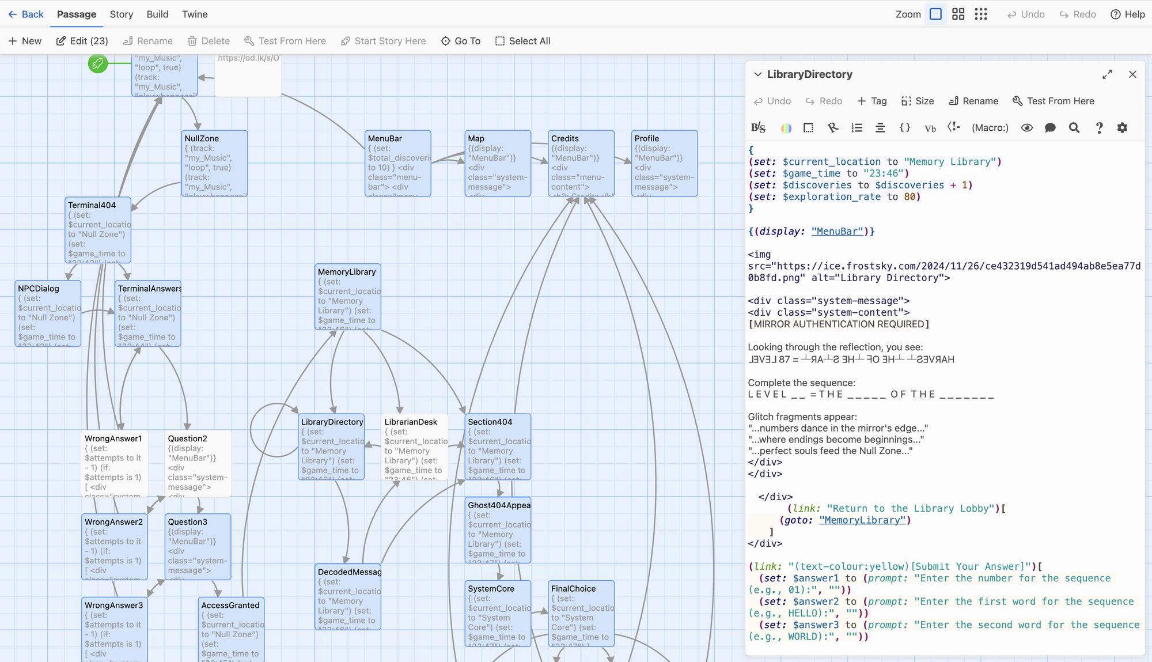This screenshot has width=1152, height=662.
Task: Switch to the Story tab
Action: tap(121, 14)
